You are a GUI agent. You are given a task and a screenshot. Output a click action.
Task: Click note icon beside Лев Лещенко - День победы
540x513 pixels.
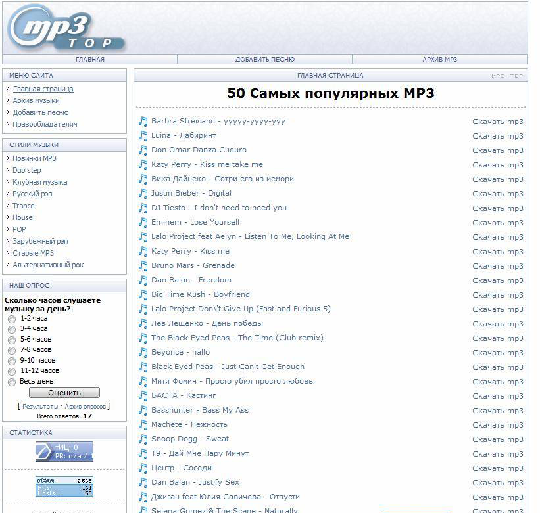(x=143, y=324)
